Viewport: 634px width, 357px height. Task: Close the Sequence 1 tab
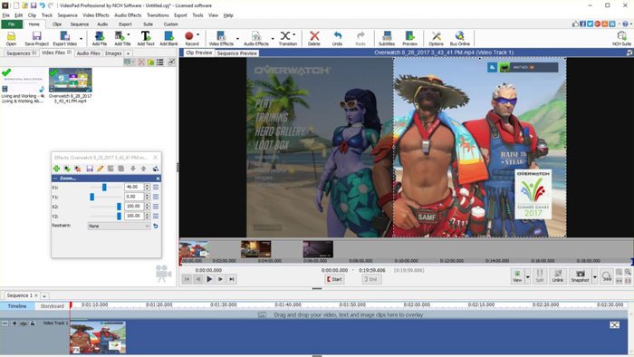[36, 295]
